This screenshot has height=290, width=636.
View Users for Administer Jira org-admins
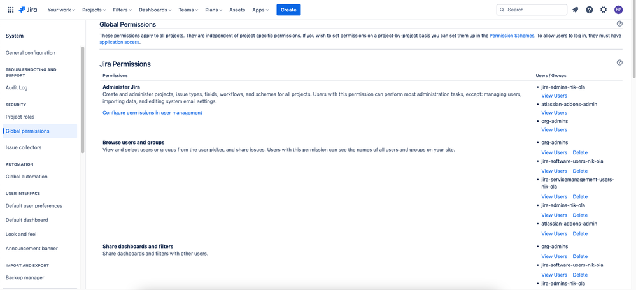coord(554,130)
